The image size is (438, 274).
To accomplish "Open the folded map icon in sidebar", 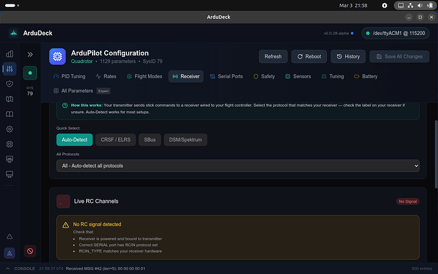I will coord(10,99).
